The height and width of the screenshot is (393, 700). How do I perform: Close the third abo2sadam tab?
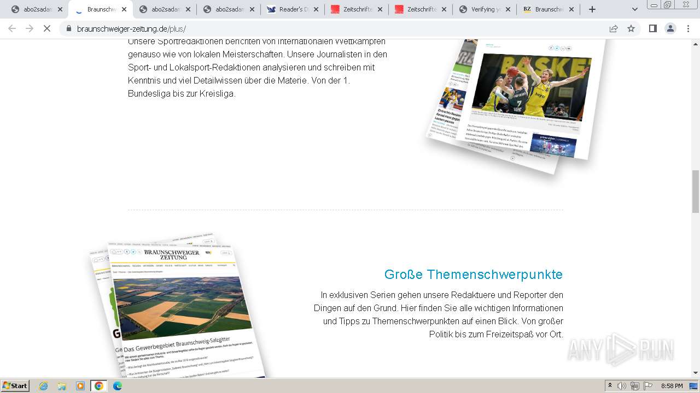pyautogui.click(x=252, y=9)
